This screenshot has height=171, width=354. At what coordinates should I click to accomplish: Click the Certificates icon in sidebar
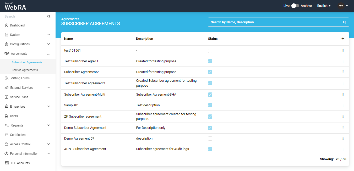(x=7, y=135)
